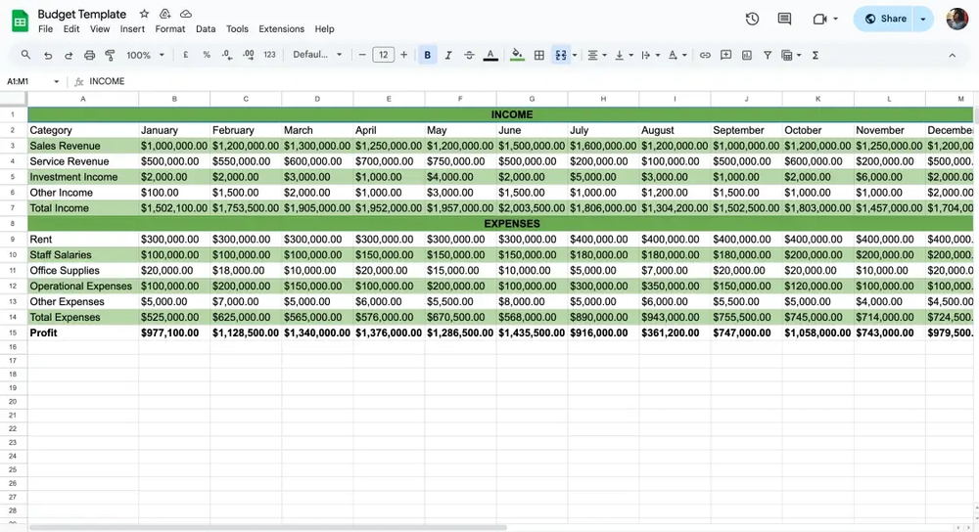Open the fill color picker
The image size is (979, 532).
(x=517, y=56)
